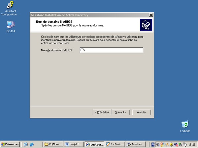Screen dimensions: 198x148
Task: Open the Corbeille recycle bin icon
Action: tap(185, 126)
